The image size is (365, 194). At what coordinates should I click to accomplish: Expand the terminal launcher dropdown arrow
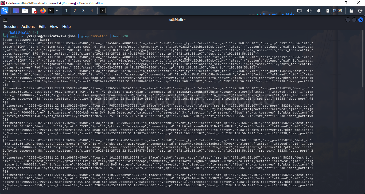click(x=57, y=11)
